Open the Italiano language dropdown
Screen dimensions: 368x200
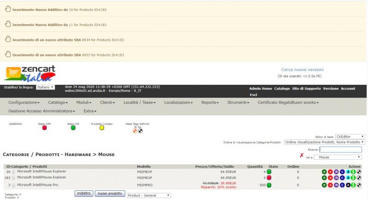(45, 87)
